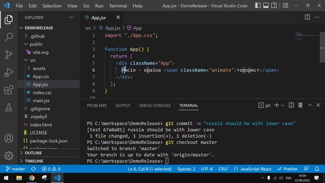Open Chrome from the taskbar
Viewport: 325px width, 183px height.
coord(31,178)
